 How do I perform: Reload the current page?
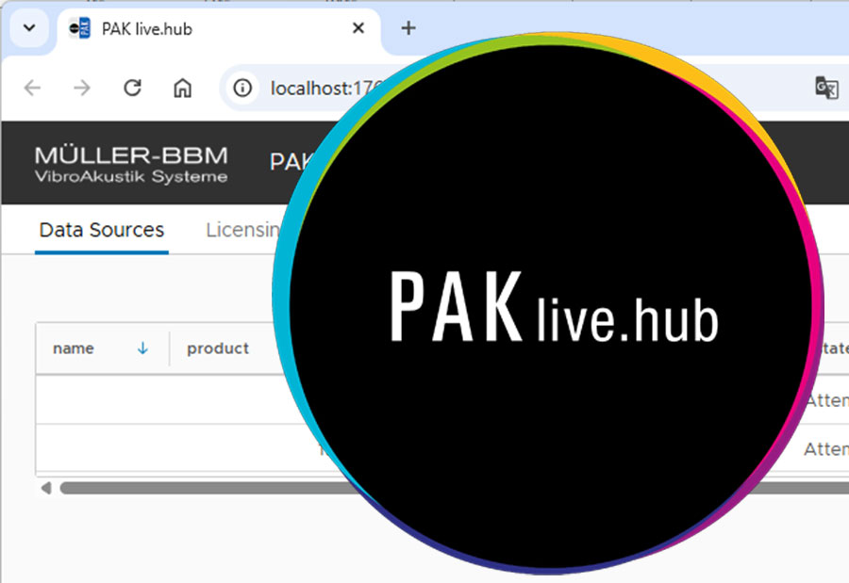(133, 89)
